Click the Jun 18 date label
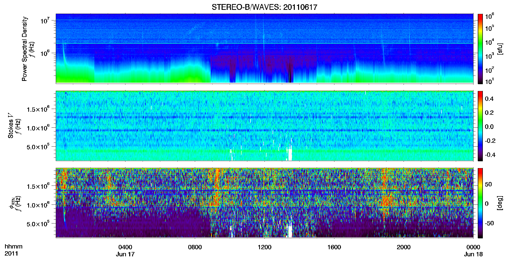This screenshot has height=273, width=529. click(x=473, y=254)
